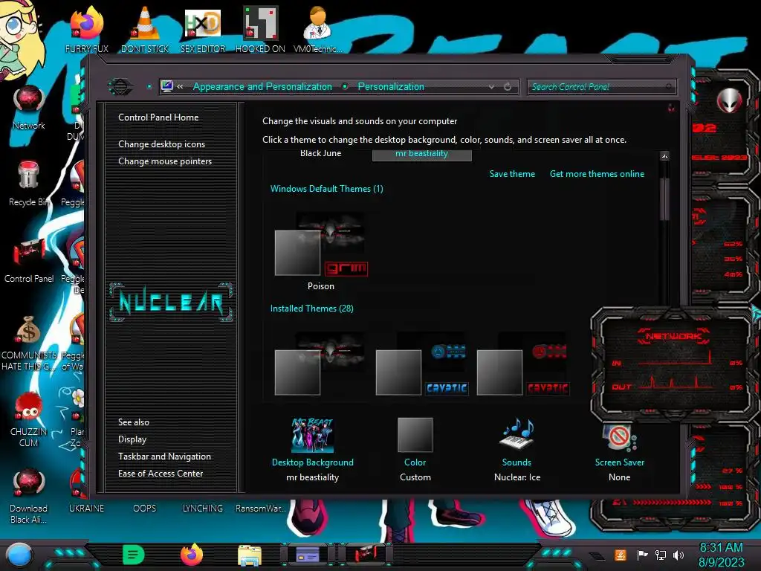Open Taskbar and Navigation link
Viewport: 761px width, 571px height.
pyautogui.click(x=164, y=457)
